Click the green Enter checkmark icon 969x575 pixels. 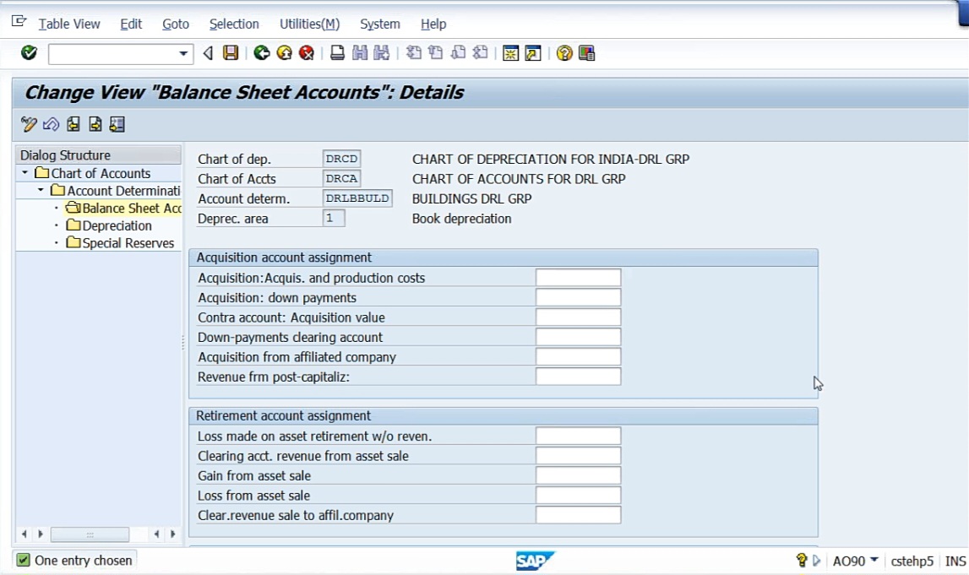click(x=29, y=53)
